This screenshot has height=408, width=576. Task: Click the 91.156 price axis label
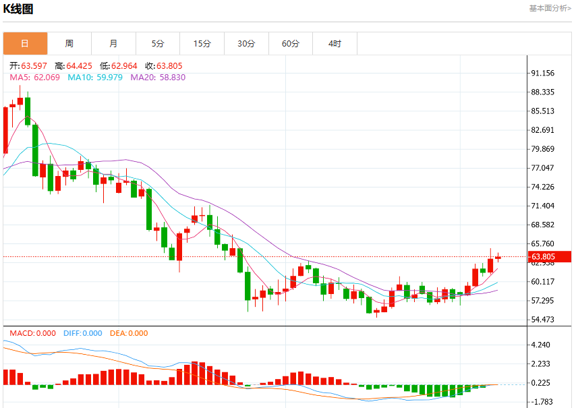click(x=542, y=73)
